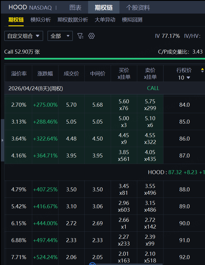205x265 pixels.
Task: Click change value +407.25%
Action: (45, 189)
